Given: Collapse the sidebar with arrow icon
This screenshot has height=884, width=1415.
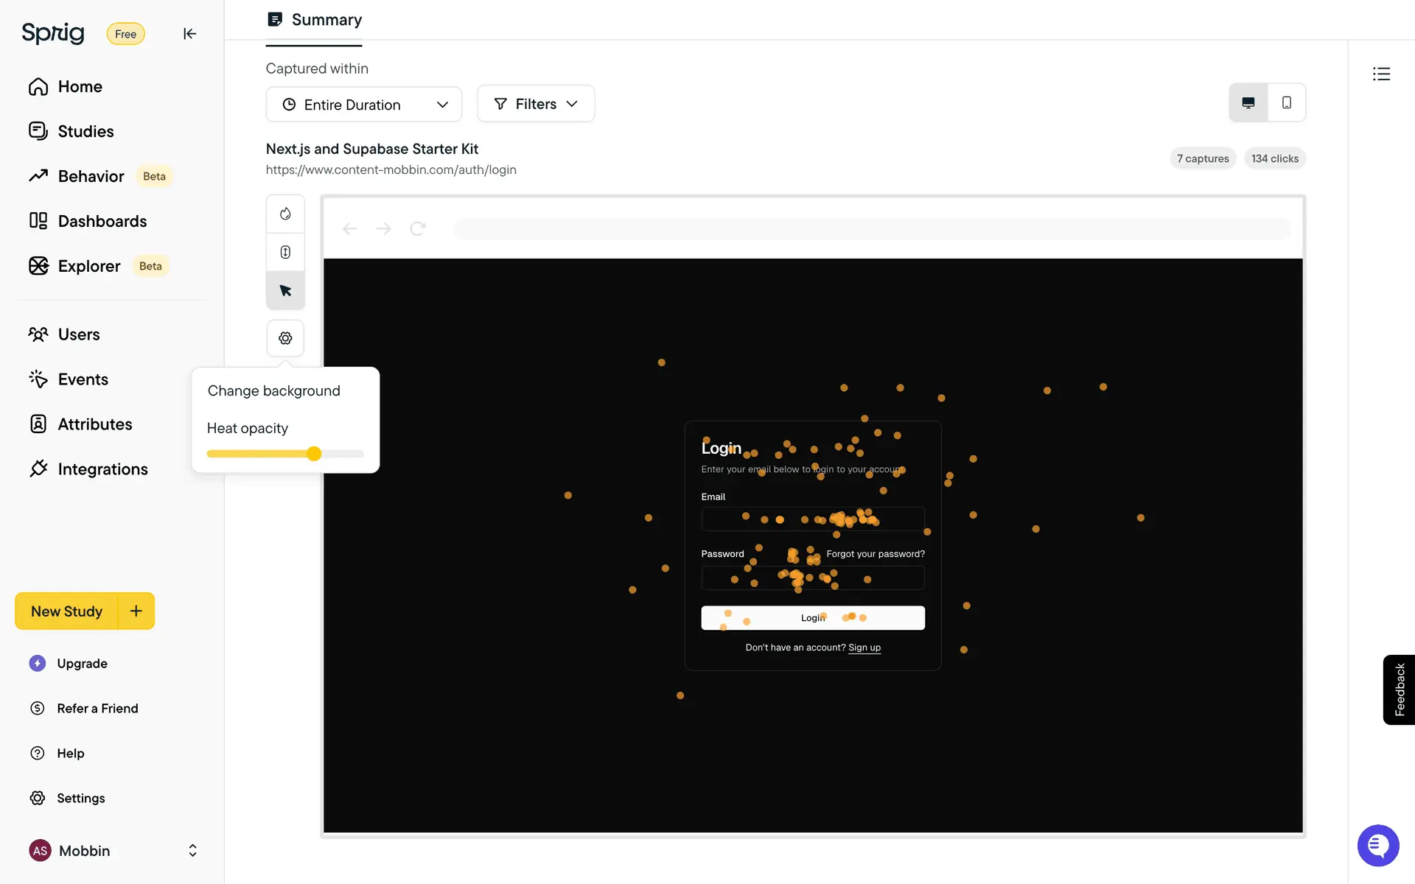Looking at the screenshot, I should tap(189, 34).
